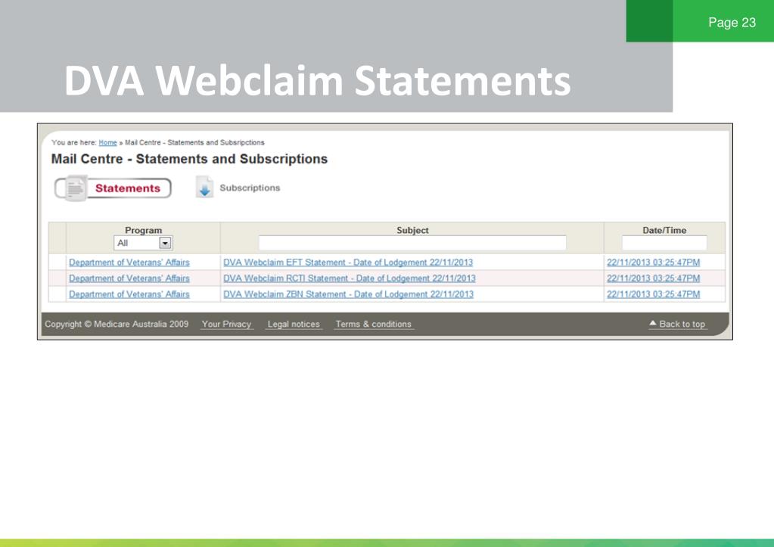The image size is (774, 547).
Task: Open DVA Webclaim EFT Statement link
Action: pyautogui.click(x=348, y=262)
